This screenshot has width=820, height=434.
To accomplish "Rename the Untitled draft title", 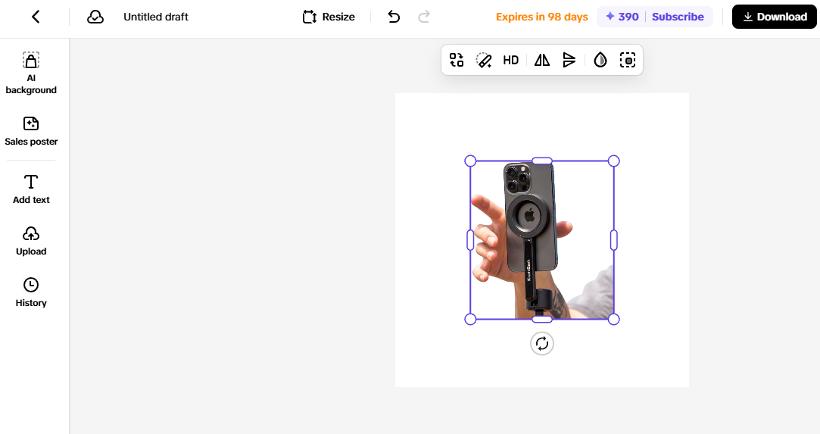I will 156,17.
